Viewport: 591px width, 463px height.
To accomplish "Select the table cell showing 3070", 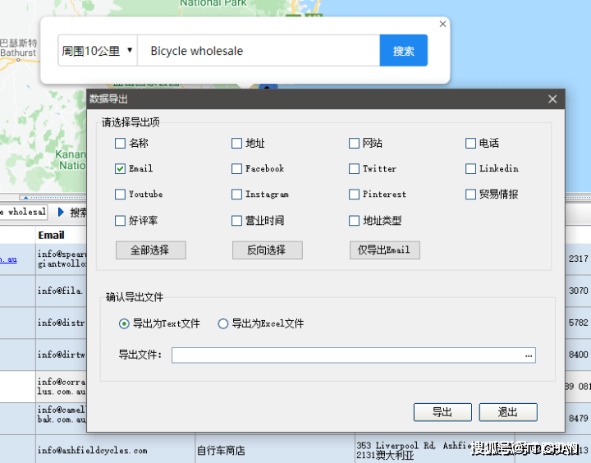I will pos(578,291).
